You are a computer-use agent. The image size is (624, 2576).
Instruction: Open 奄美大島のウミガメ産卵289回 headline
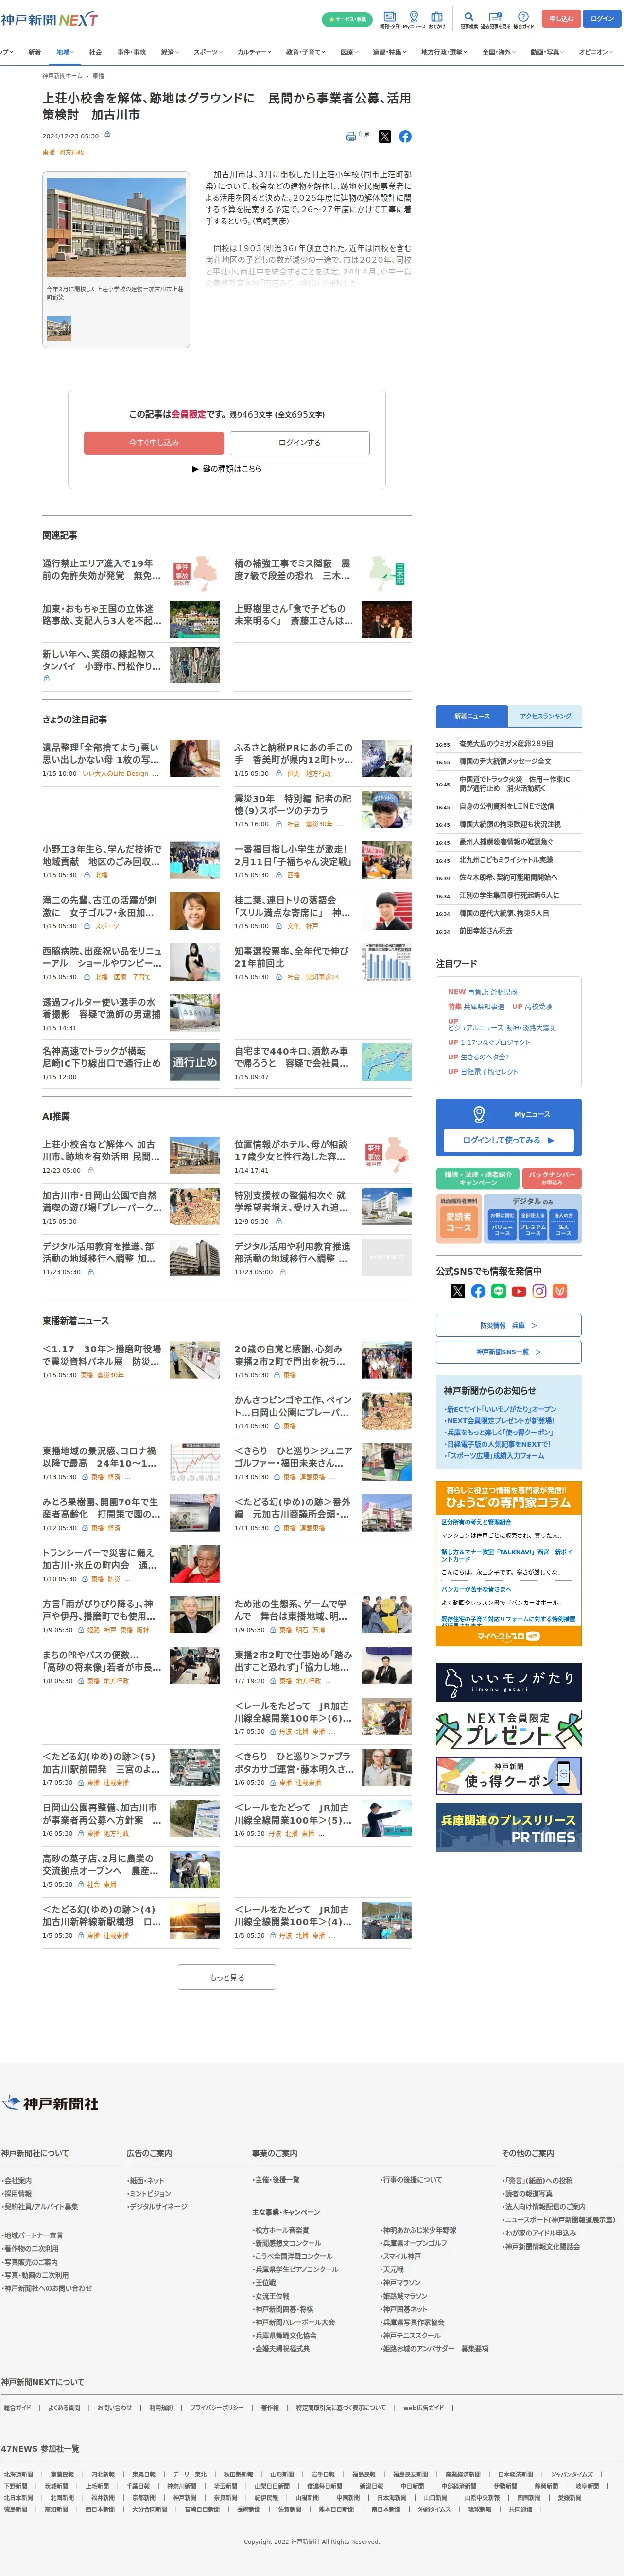pyautogui.click(x=506, y=744)
